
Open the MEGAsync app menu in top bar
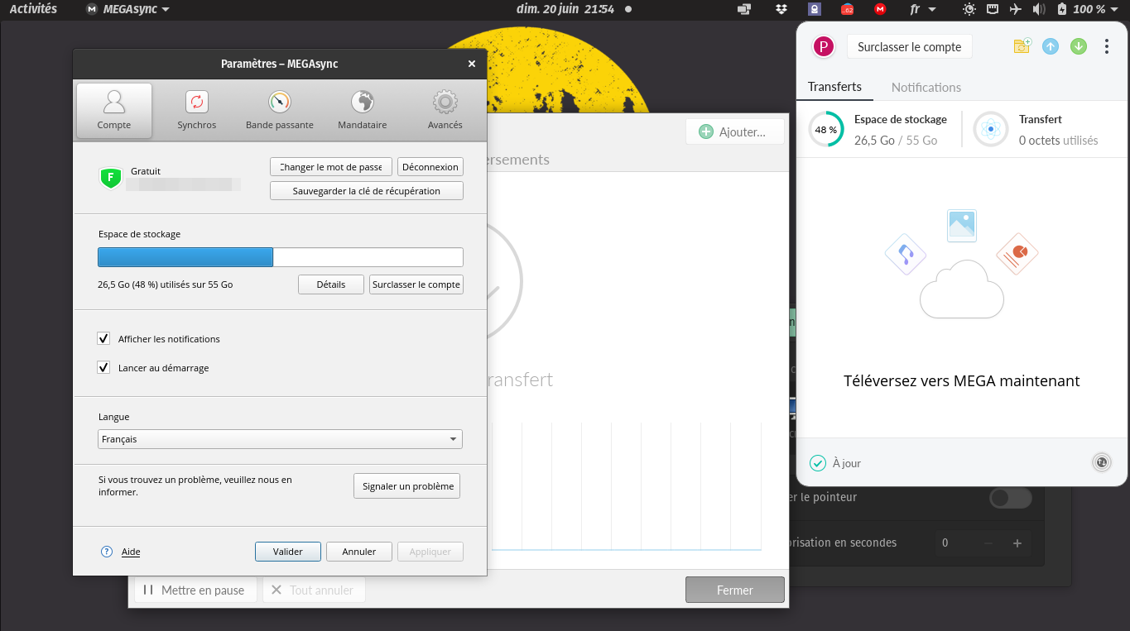(128, 9)
